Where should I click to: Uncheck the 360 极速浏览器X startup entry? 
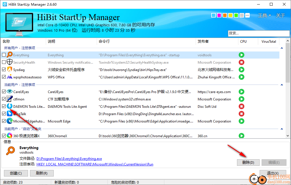coord(4,136)
